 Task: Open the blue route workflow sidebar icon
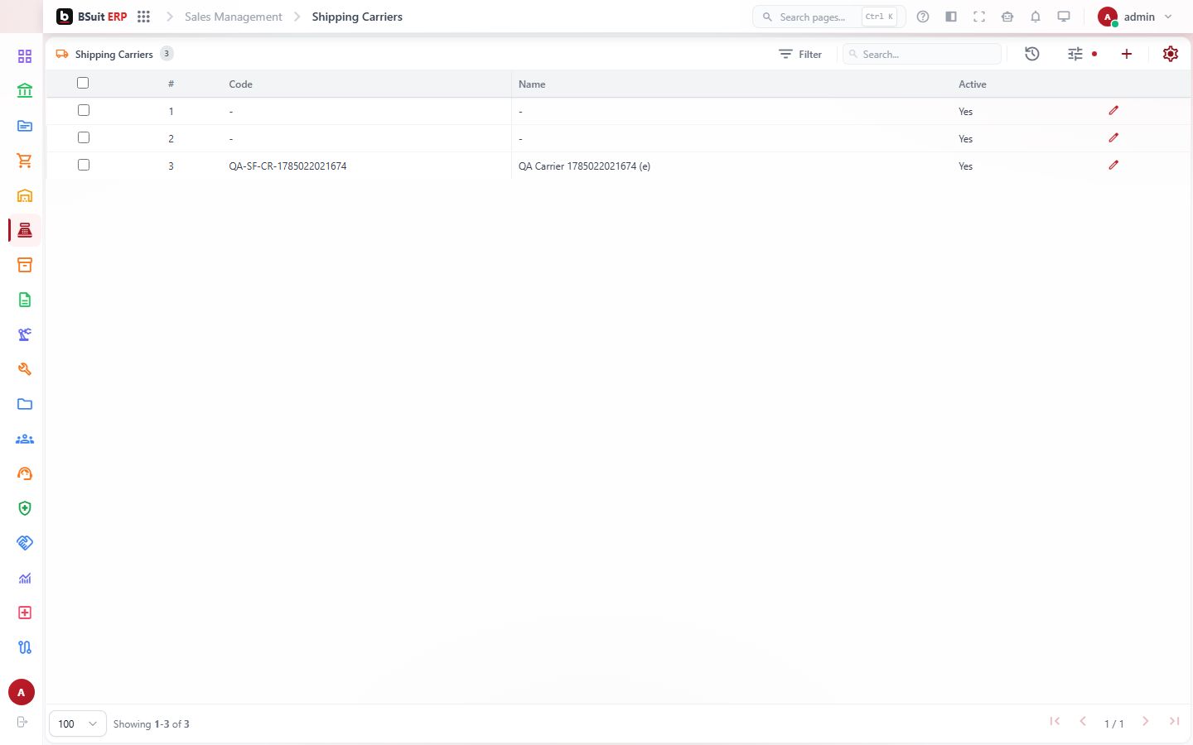[25, 647]
